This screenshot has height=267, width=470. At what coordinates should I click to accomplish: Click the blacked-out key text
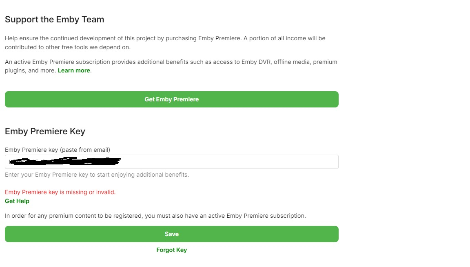(x=65, y=162)
